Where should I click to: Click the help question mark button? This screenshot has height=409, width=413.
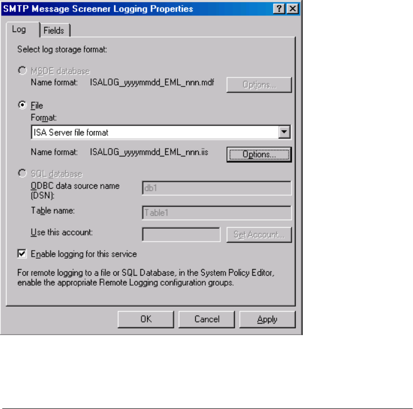279,8
